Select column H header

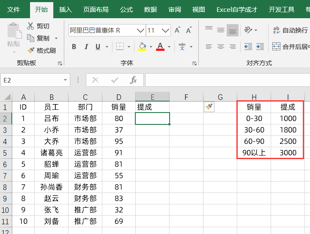tap(254, 97)
